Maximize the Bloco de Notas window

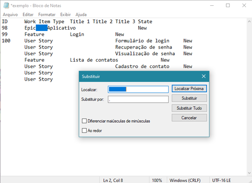point(228,5)
